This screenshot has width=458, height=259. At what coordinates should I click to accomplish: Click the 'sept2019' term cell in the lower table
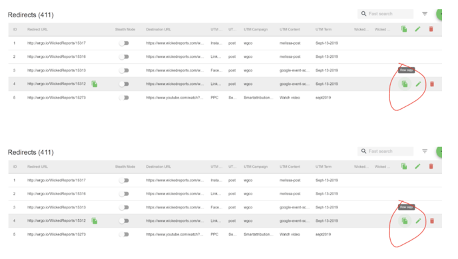coord(323,234)
